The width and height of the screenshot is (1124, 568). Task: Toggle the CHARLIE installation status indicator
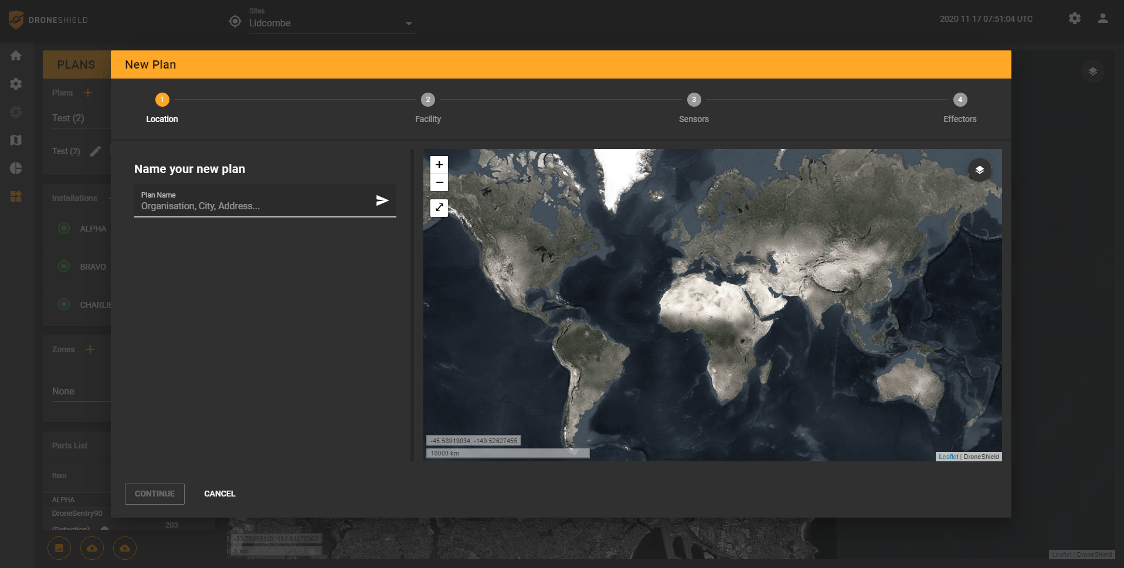pyautogui.click(x=64, y=304)
